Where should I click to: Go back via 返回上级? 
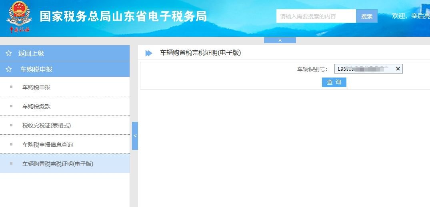[x=31, y=53]
